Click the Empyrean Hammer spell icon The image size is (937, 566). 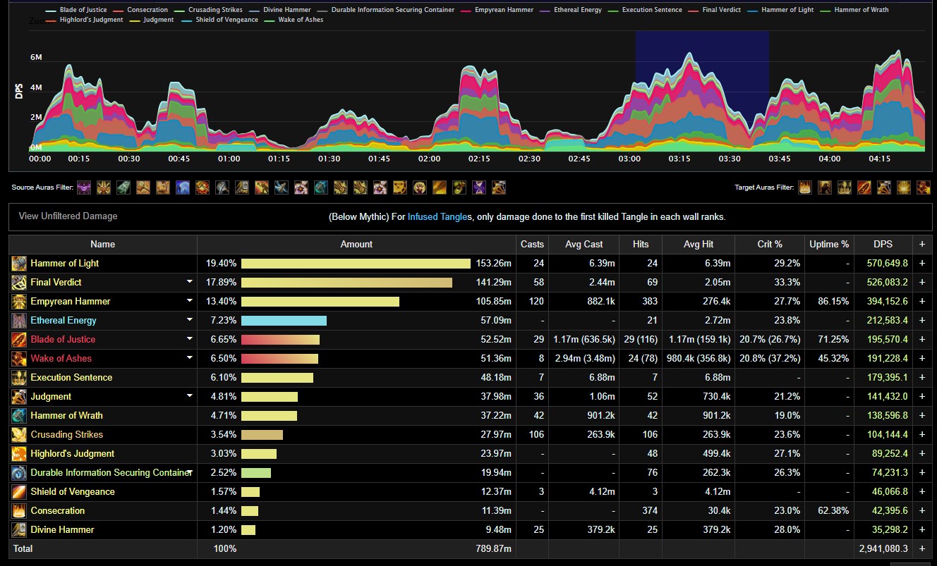coord(19,301)
